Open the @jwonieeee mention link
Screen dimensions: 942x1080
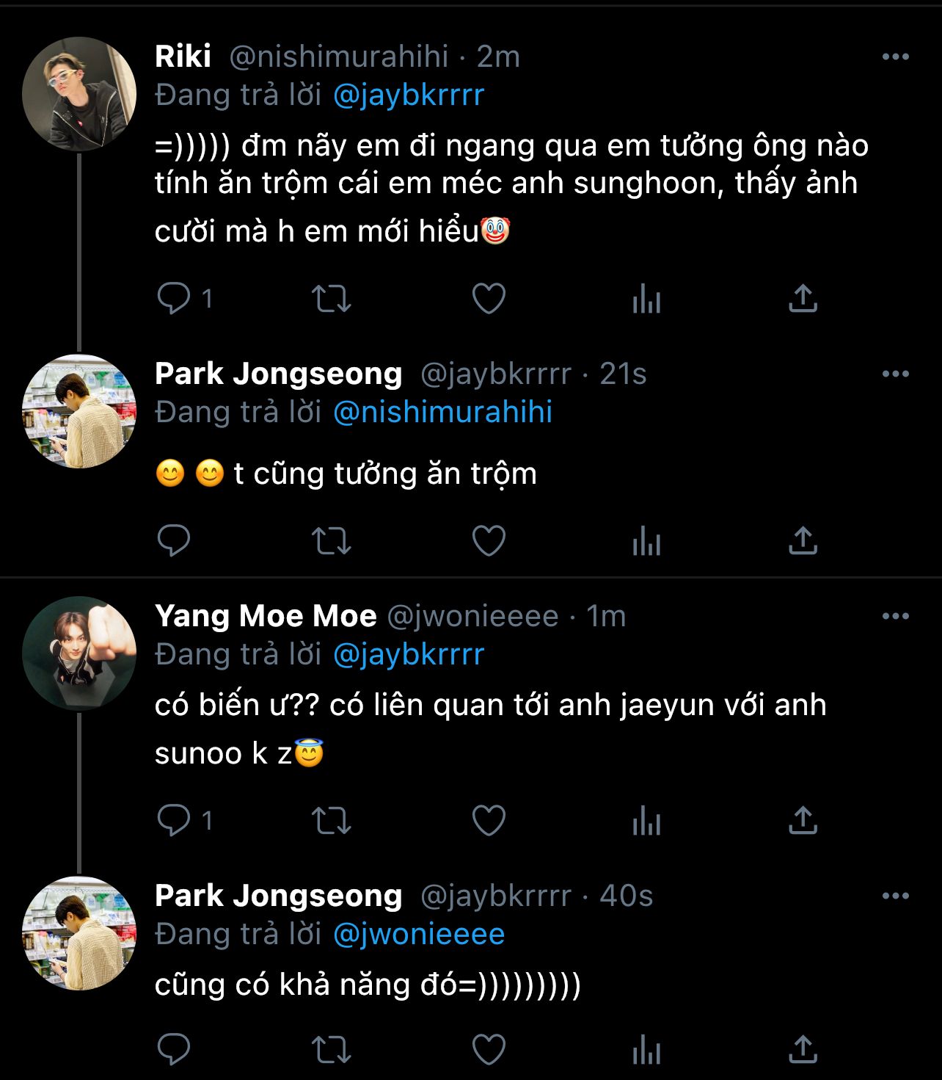point(419,935)
